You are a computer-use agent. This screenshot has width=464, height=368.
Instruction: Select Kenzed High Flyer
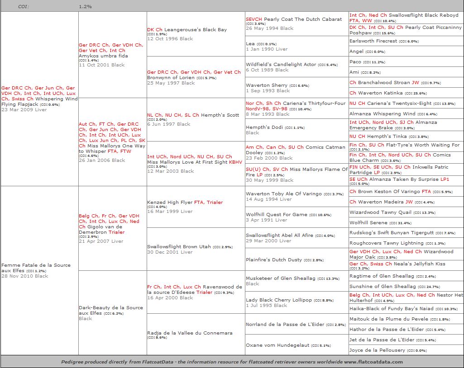pos(170,203)
